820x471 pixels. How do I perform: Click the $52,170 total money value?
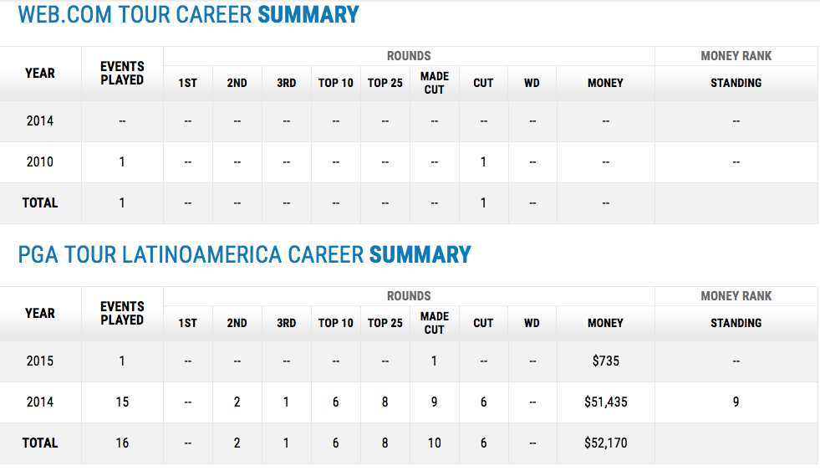click(x=605, y=443)
